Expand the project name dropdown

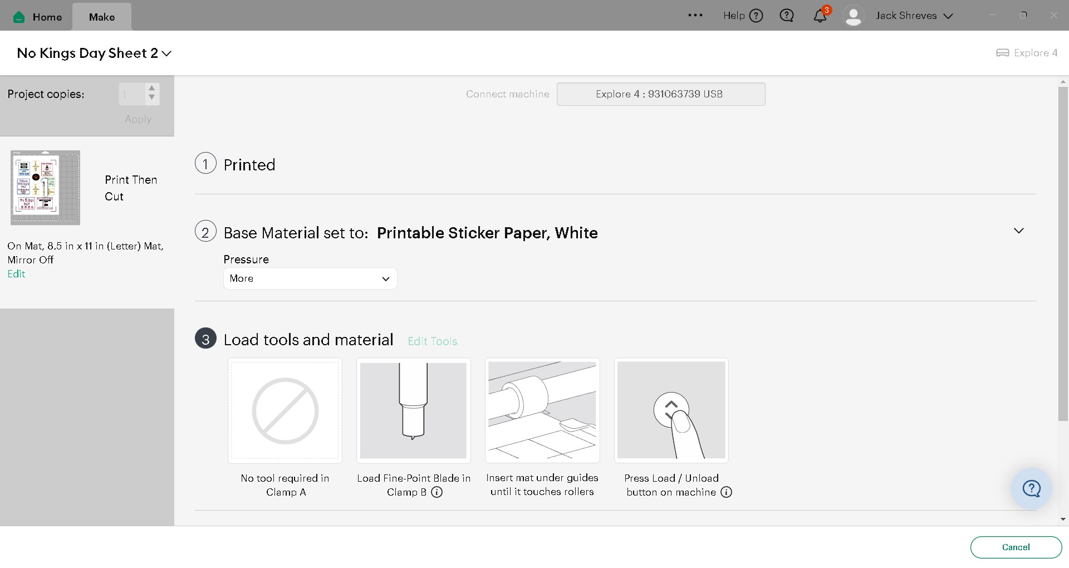pyautogui.click(x=166, y=53)
